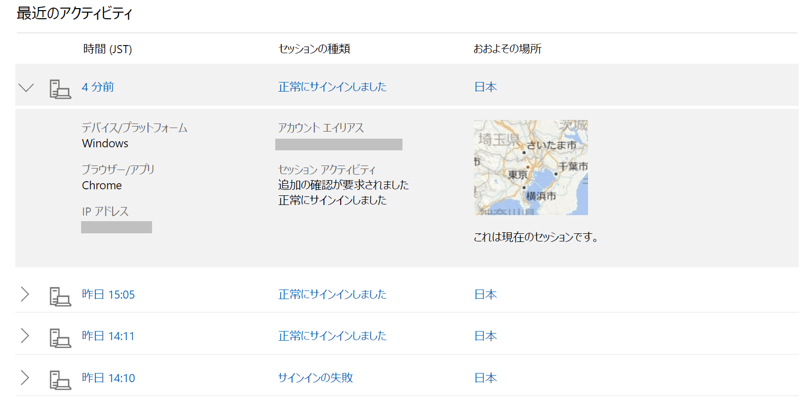Click the computer icon beside 昨日 15:05
The height and width of the screenshot is (413, 811).
pyautogui.click(x=60, y=297)
